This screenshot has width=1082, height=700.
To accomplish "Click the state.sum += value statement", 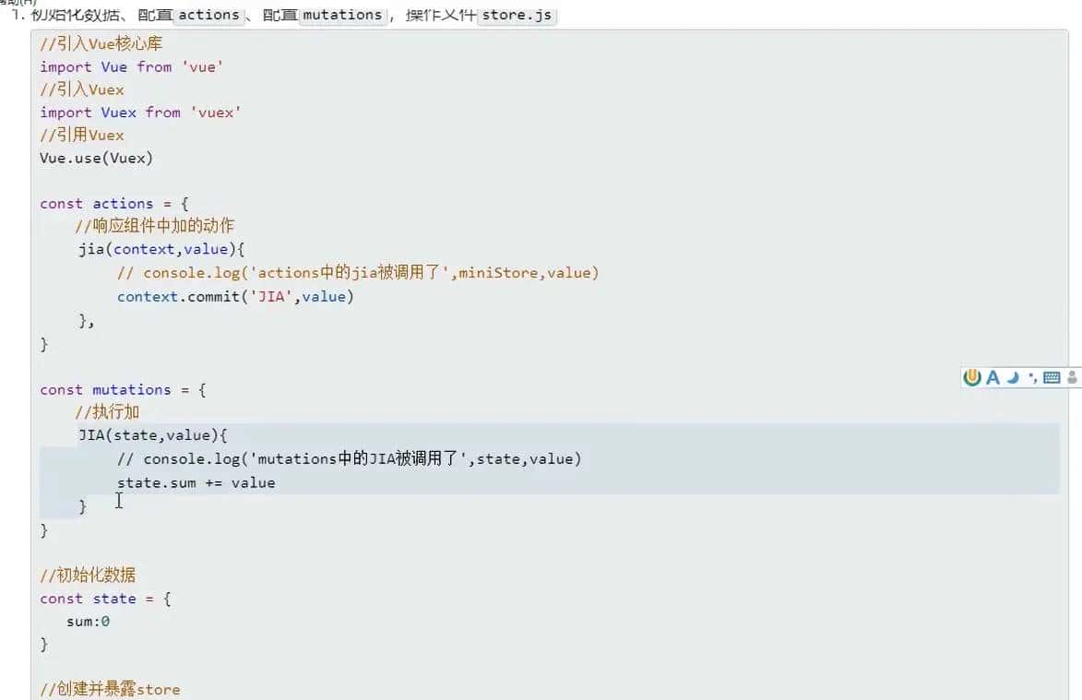I will point(196,481).
